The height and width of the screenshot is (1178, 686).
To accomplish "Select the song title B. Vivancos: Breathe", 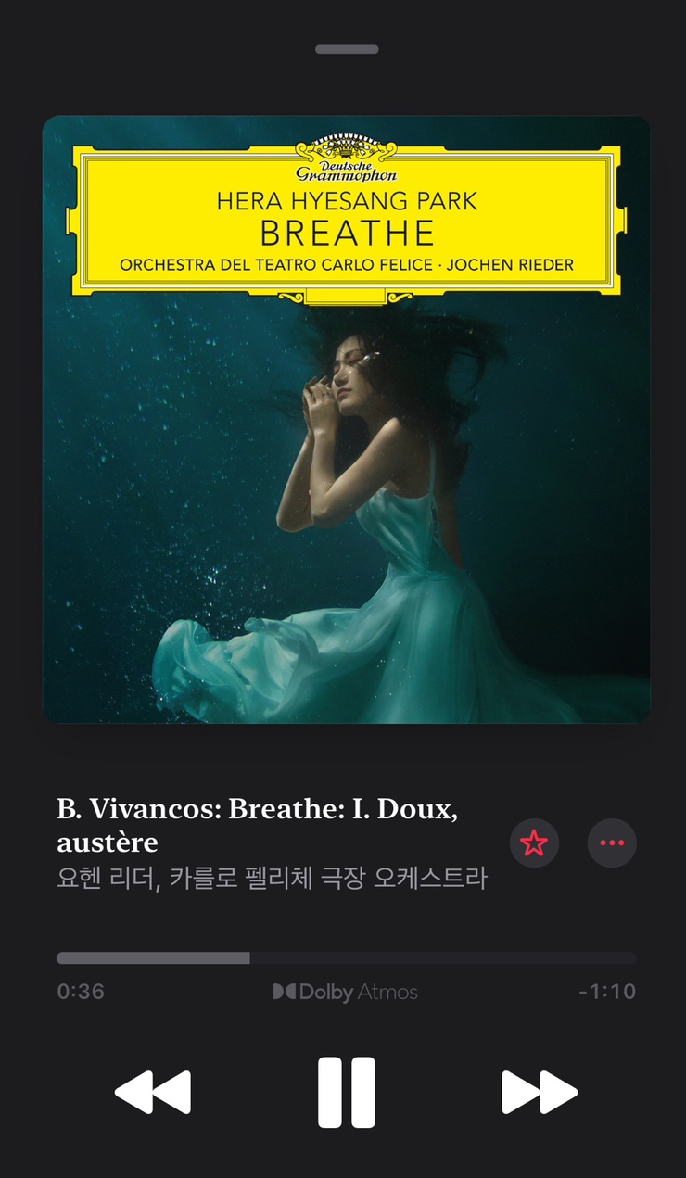I will click(x=258, y=825).
